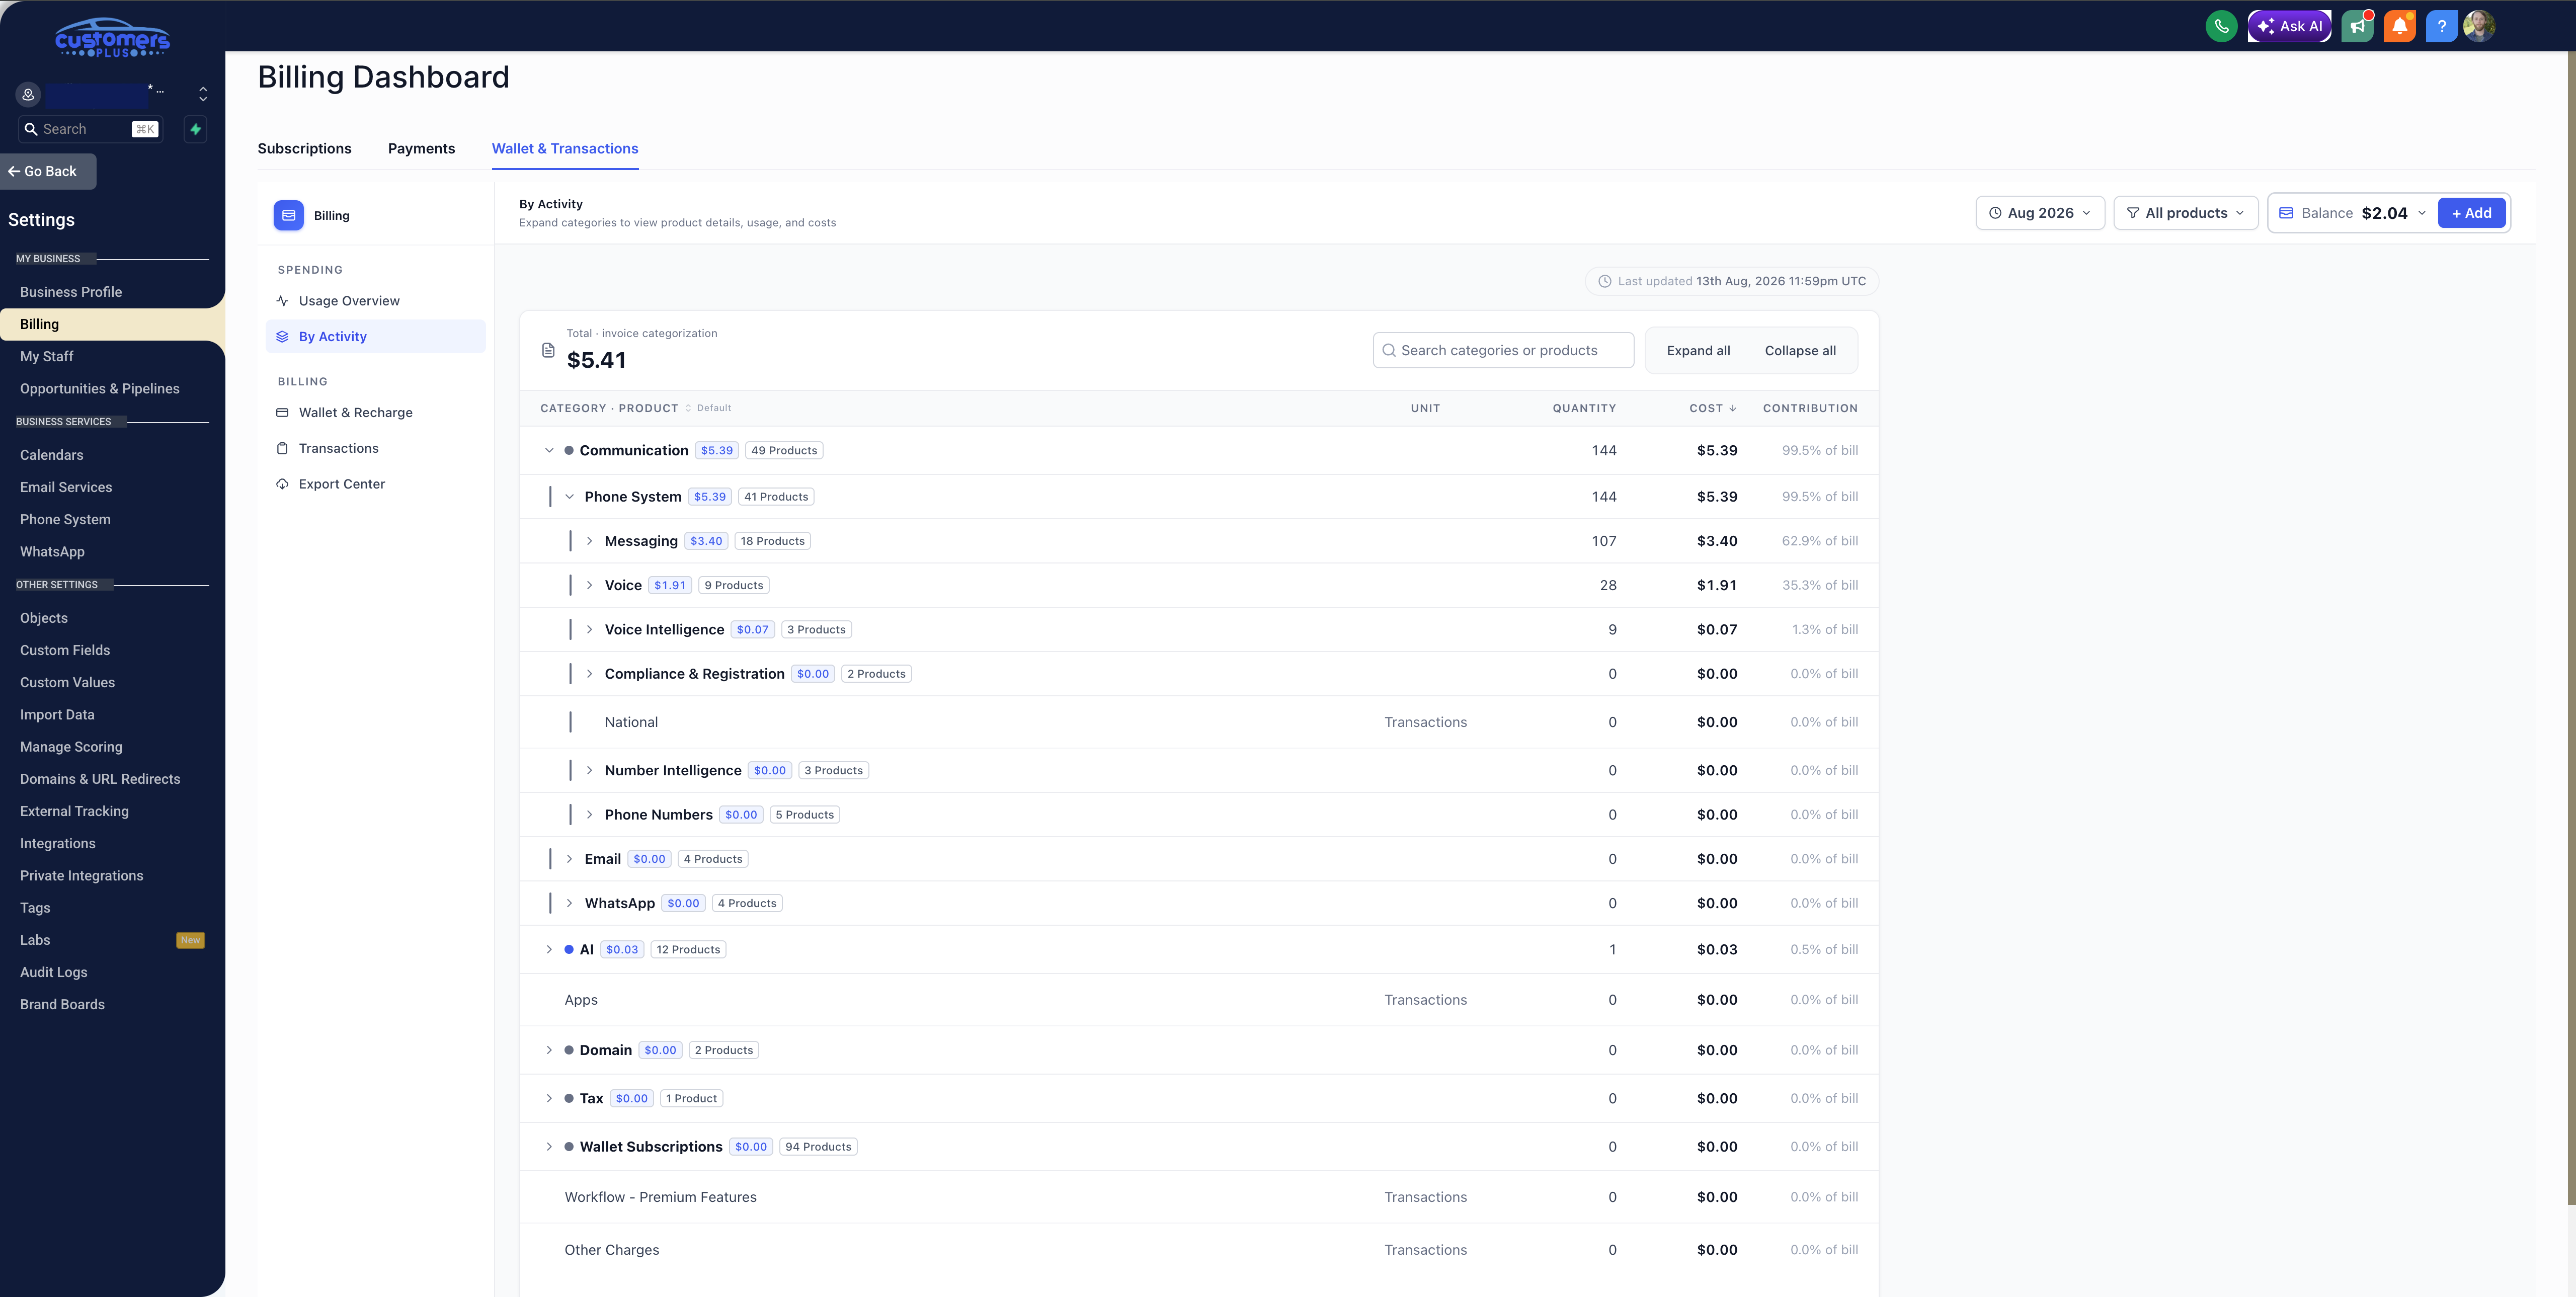
Task: Click the Customers Plus logo
Action: [x=112, y=38]
